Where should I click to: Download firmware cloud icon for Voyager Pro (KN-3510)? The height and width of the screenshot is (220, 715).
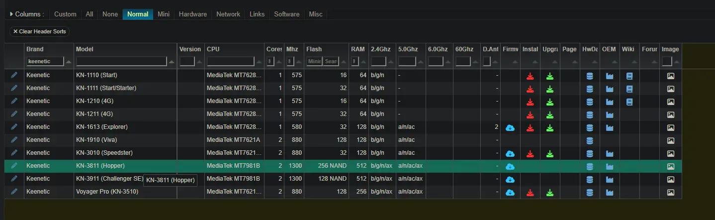[x=510, y=193]
